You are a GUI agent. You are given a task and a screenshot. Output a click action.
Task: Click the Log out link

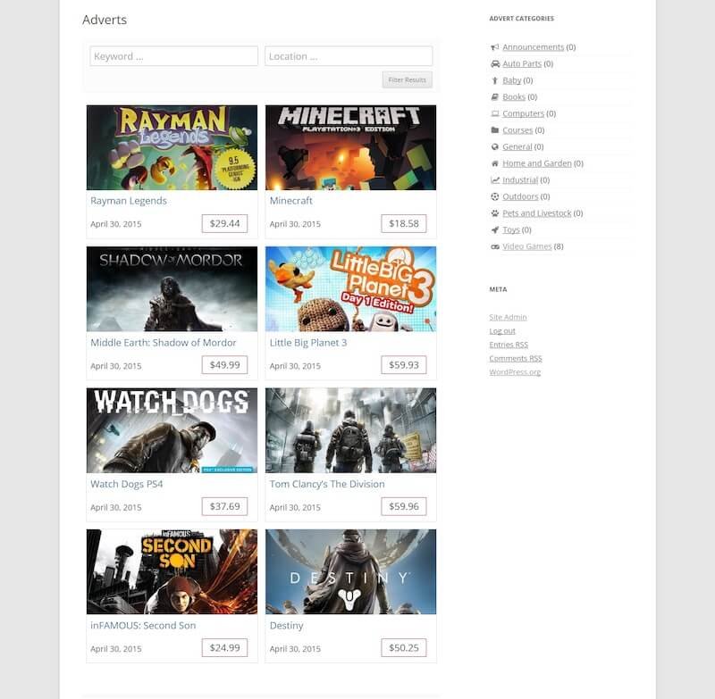click(x=502, y=331)
